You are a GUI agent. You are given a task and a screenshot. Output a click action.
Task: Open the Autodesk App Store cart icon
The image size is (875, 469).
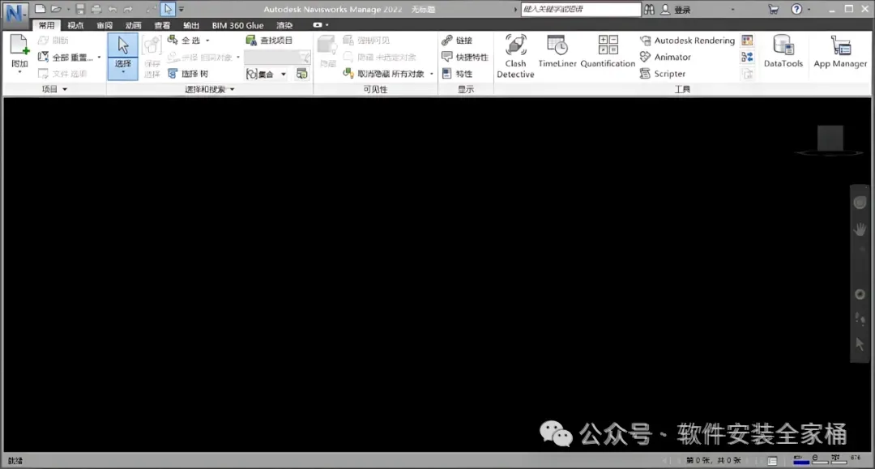[x=773, y=10]
